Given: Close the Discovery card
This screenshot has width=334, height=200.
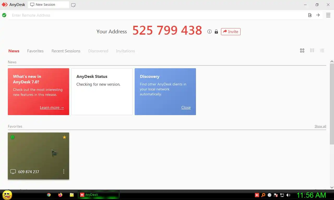Looking at the screenshot, I should [186, 108].
